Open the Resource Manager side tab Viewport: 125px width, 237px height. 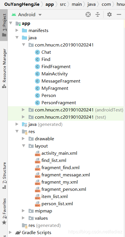tap(4, 68)
